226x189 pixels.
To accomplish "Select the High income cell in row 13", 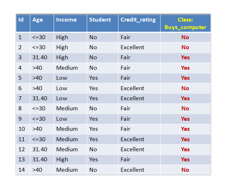I will (x=70, y=160).
